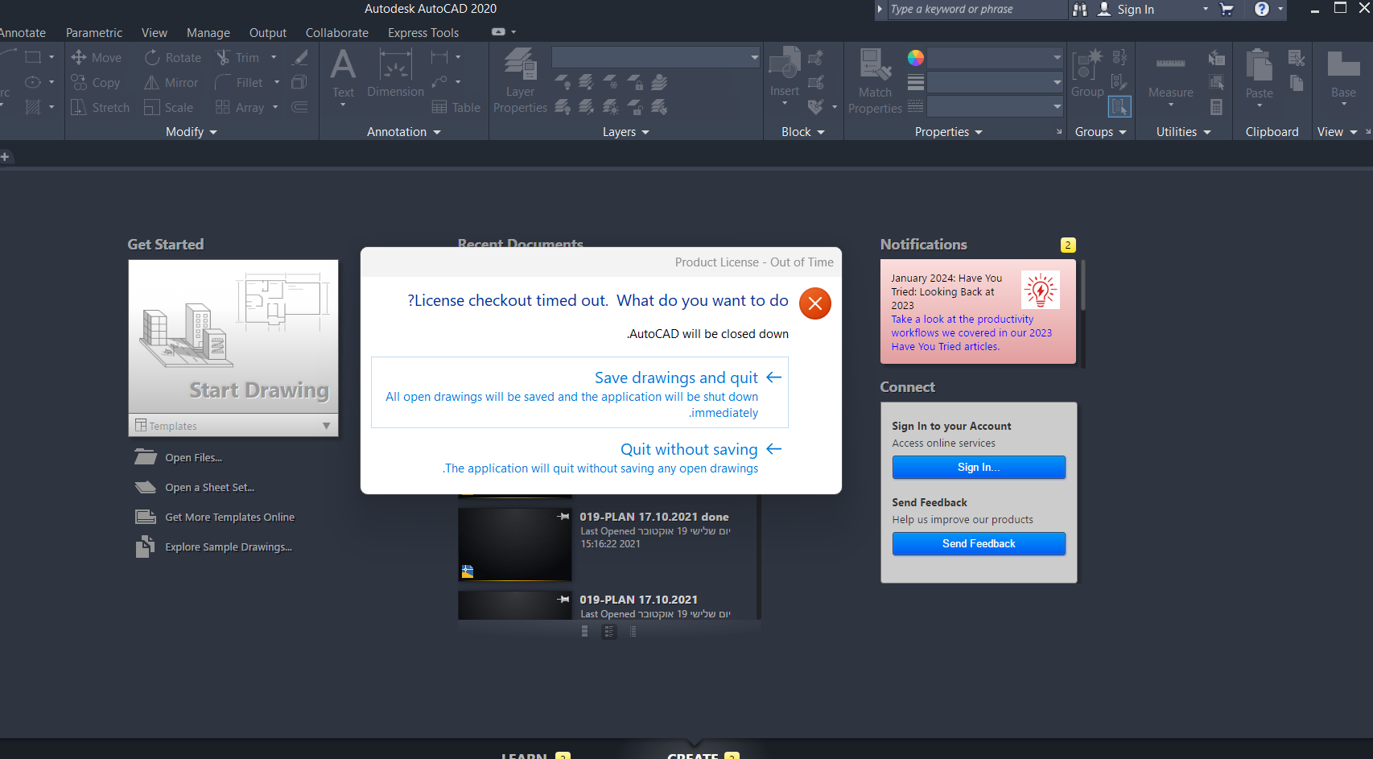1373x759 pixels.
Task: Choose the Array tool
Action: [240, 108]
